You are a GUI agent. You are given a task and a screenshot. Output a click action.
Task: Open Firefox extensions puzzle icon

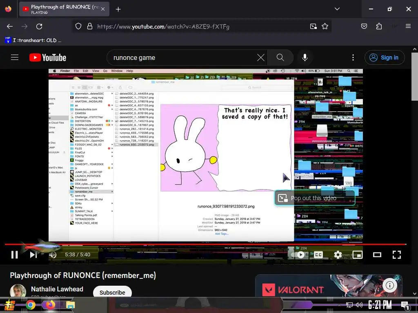[379, 26]
